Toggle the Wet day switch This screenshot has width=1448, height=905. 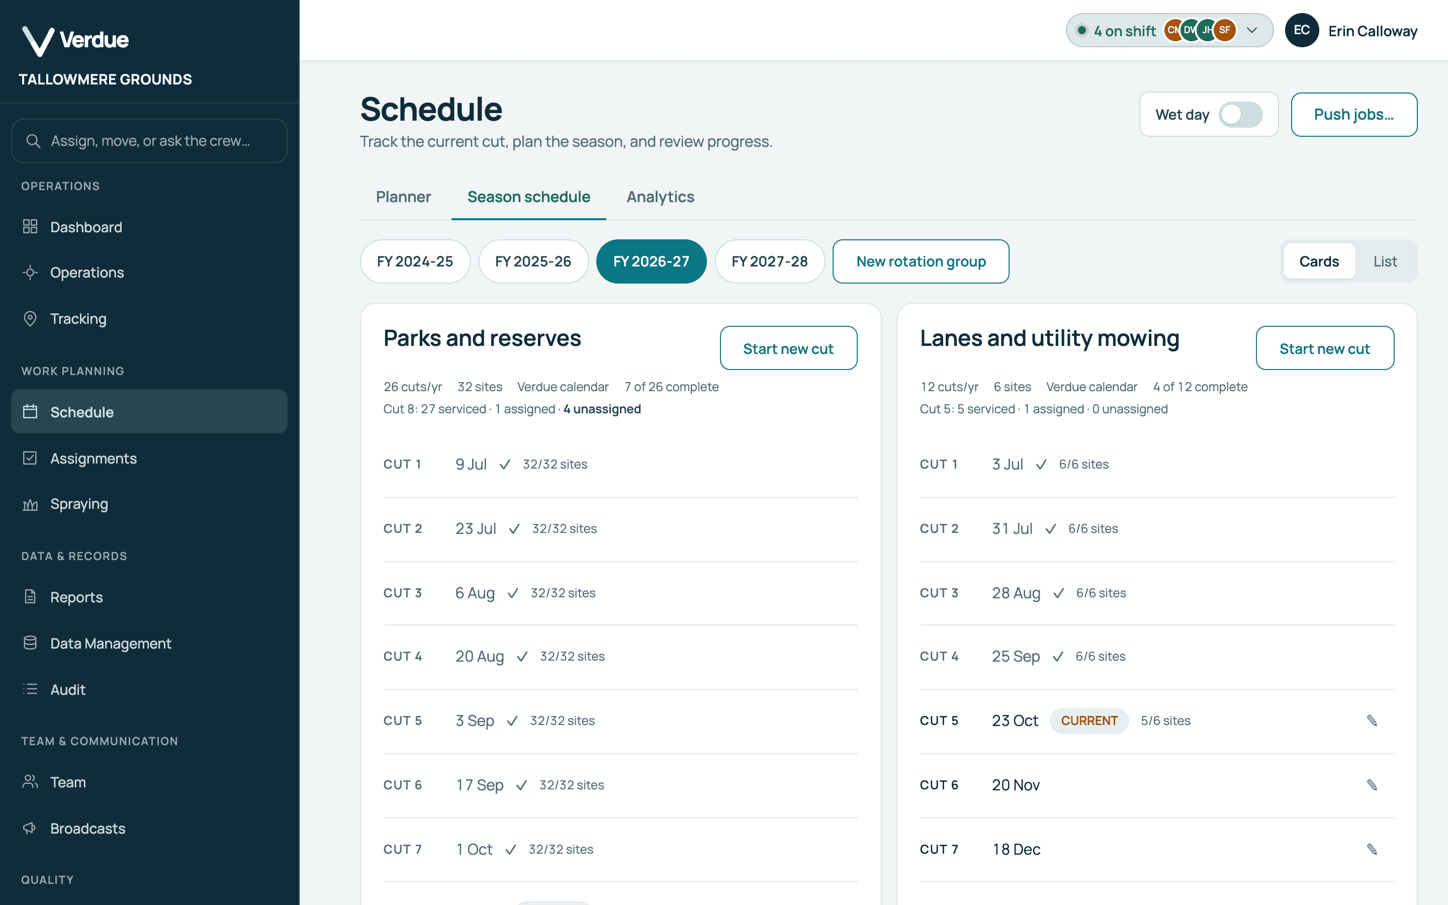tap(1241, 114)
